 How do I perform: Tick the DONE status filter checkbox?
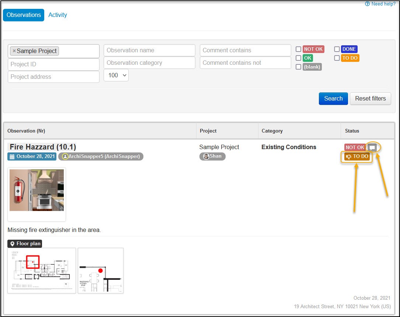[x=337, y=49]
